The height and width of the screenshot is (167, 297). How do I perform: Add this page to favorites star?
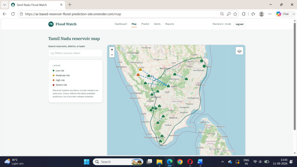pyautogui.click(x=235, y=14)
